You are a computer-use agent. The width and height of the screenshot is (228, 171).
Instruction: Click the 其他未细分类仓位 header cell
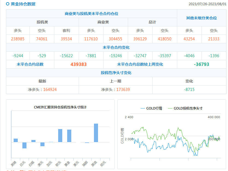[x=202, y=18]
